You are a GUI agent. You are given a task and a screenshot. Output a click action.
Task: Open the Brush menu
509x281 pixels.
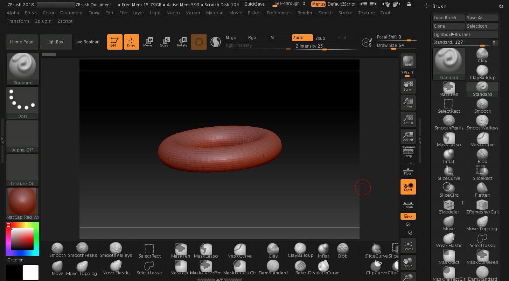(31, 13)
